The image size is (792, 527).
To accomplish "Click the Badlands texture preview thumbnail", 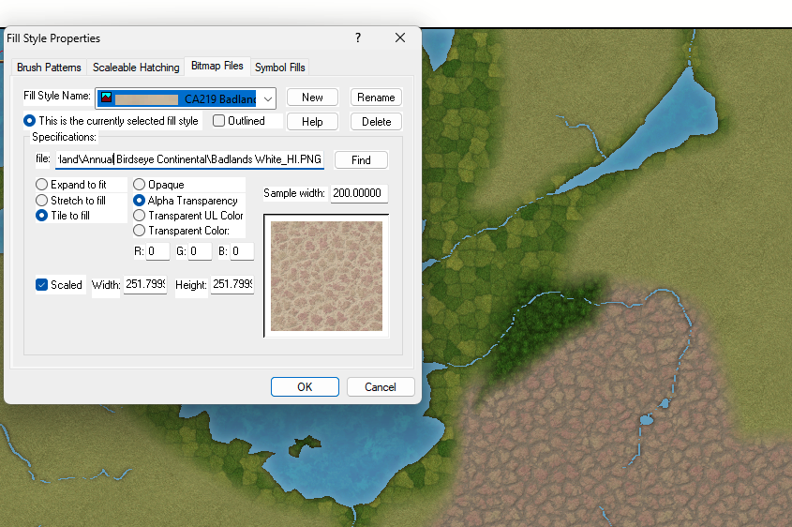I will point(326,276).
